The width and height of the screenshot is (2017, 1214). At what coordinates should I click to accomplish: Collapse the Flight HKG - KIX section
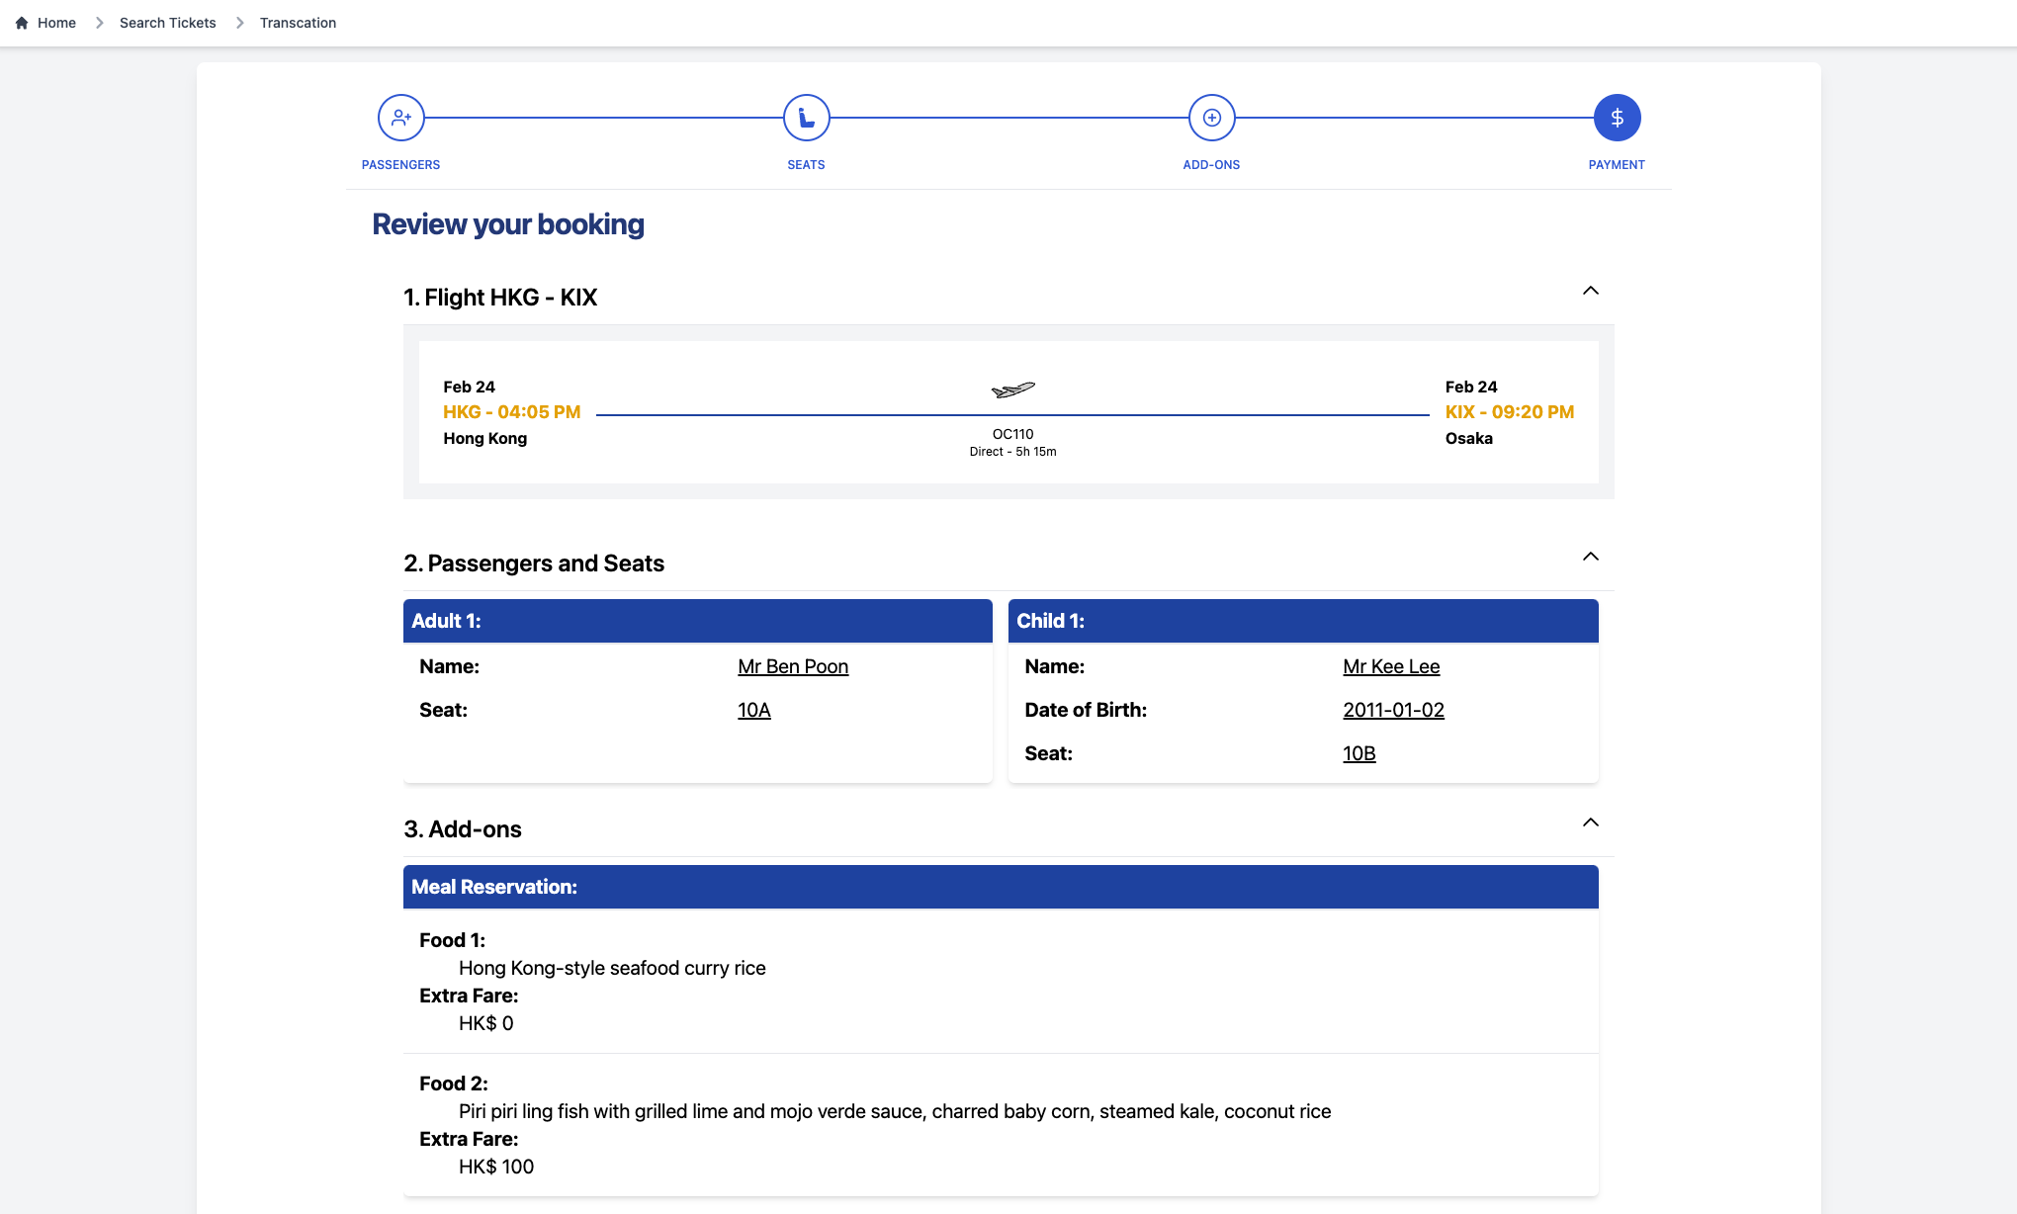[1590, 291]
